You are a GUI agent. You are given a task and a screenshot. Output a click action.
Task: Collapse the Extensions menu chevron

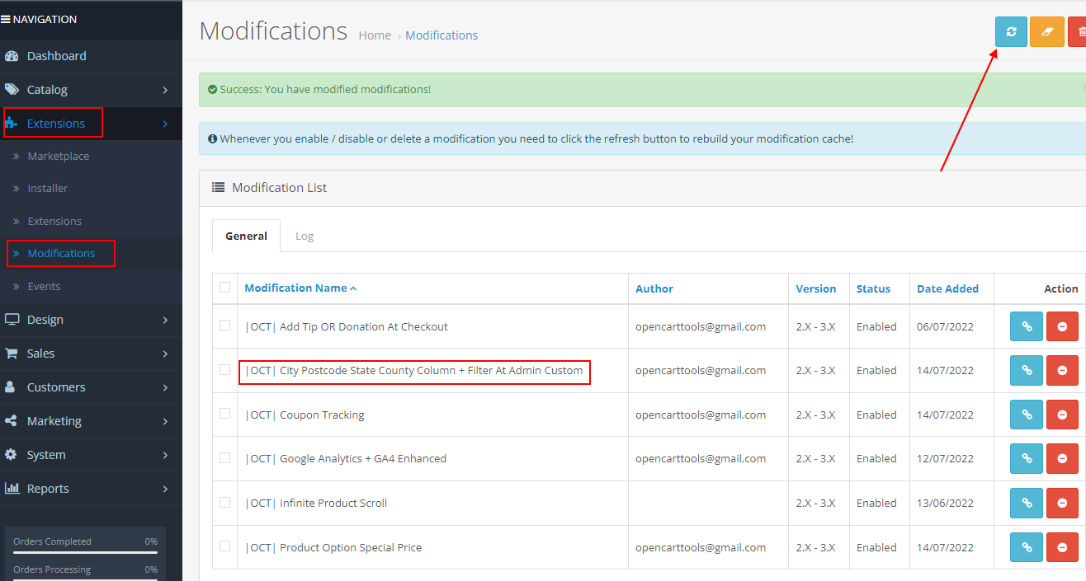(165, 124)
